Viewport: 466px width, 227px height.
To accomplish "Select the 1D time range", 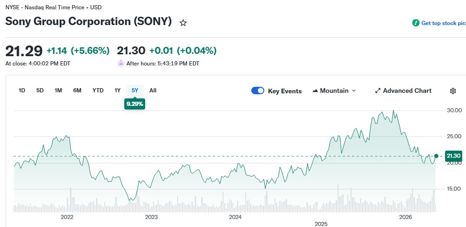I will click(22, 91).
